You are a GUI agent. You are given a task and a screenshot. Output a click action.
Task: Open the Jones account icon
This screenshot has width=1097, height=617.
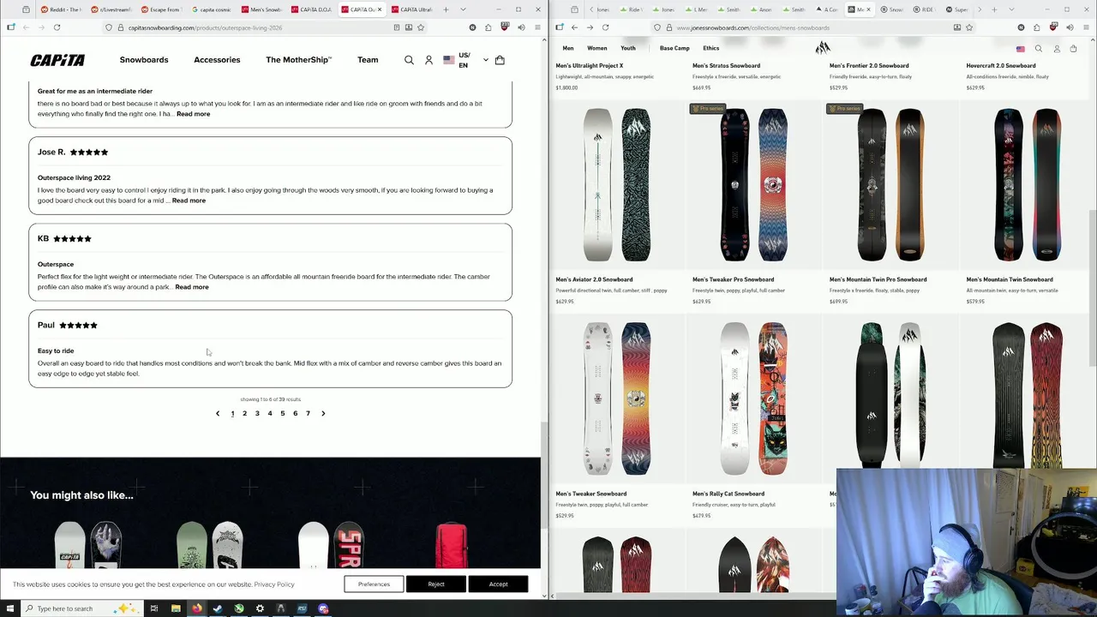pyautogui.click(x=1057, y=49)
